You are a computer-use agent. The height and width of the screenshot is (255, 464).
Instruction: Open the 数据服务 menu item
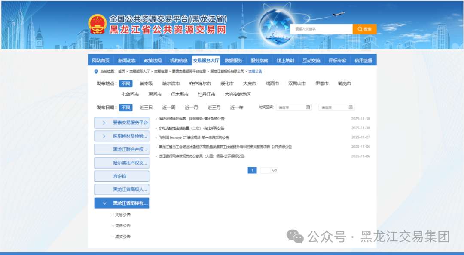(x=234, y=60)
